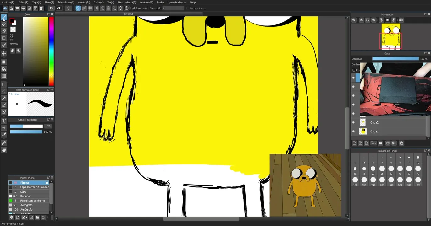Viewport: 431px width, 226px height.
Task: Turn snap off with the highlighted icon
Action: tap(78, 8)
